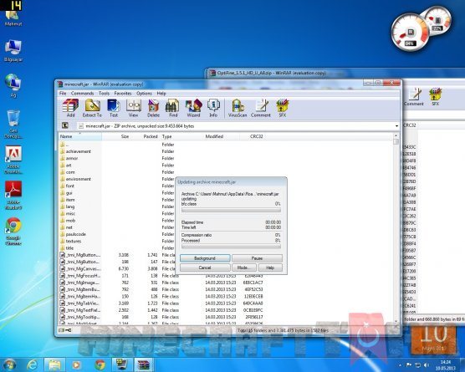Launch the Wizard toolbar icon

click(193, 108)
